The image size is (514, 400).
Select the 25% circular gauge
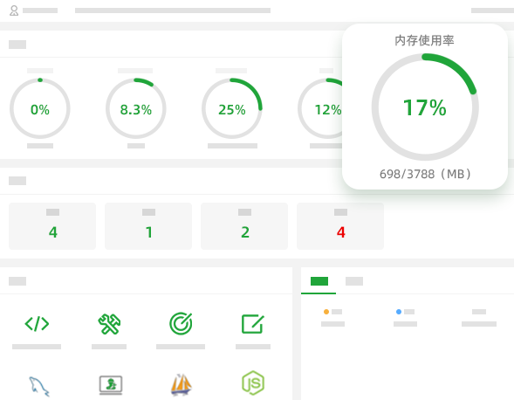[x=232, y=108]
